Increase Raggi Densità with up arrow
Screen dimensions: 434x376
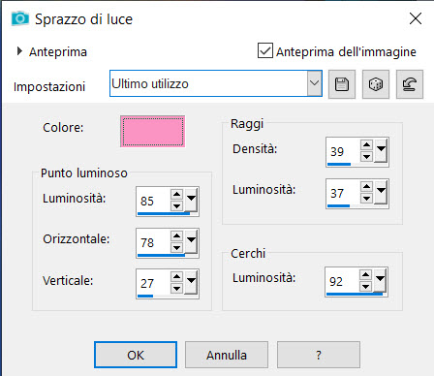(366, 144)
